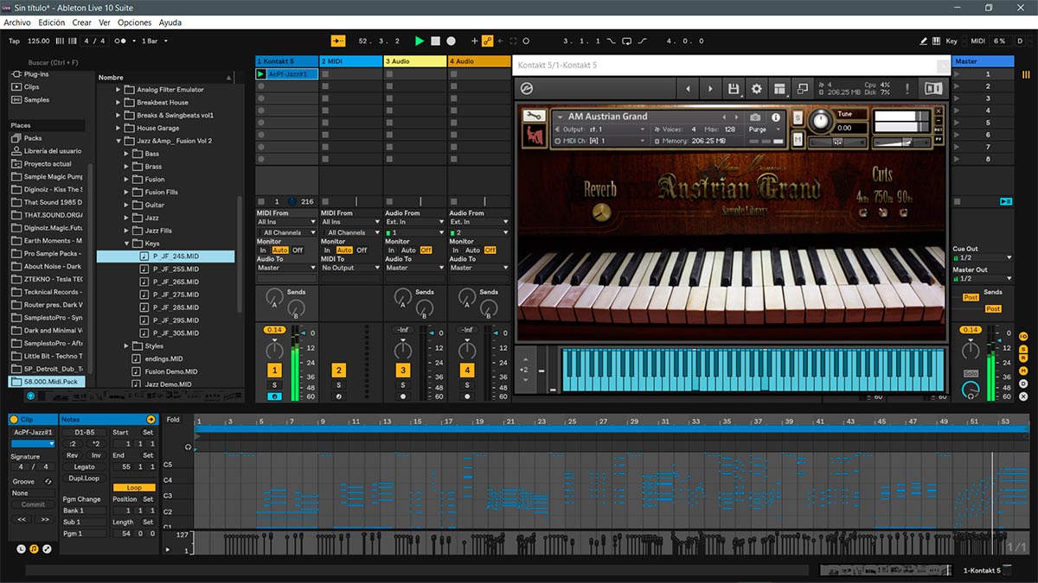Click the Kontakt logo icon
Screen dimensions: 1038x583
[x=526, y=88]
